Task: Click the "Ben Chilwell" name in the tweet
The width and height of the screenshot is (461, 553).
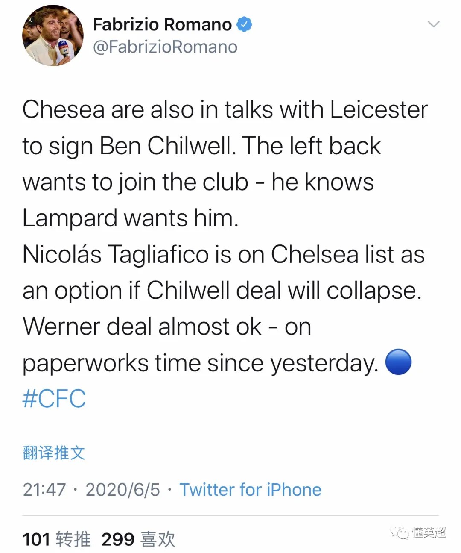Action: tap(167, 146)
